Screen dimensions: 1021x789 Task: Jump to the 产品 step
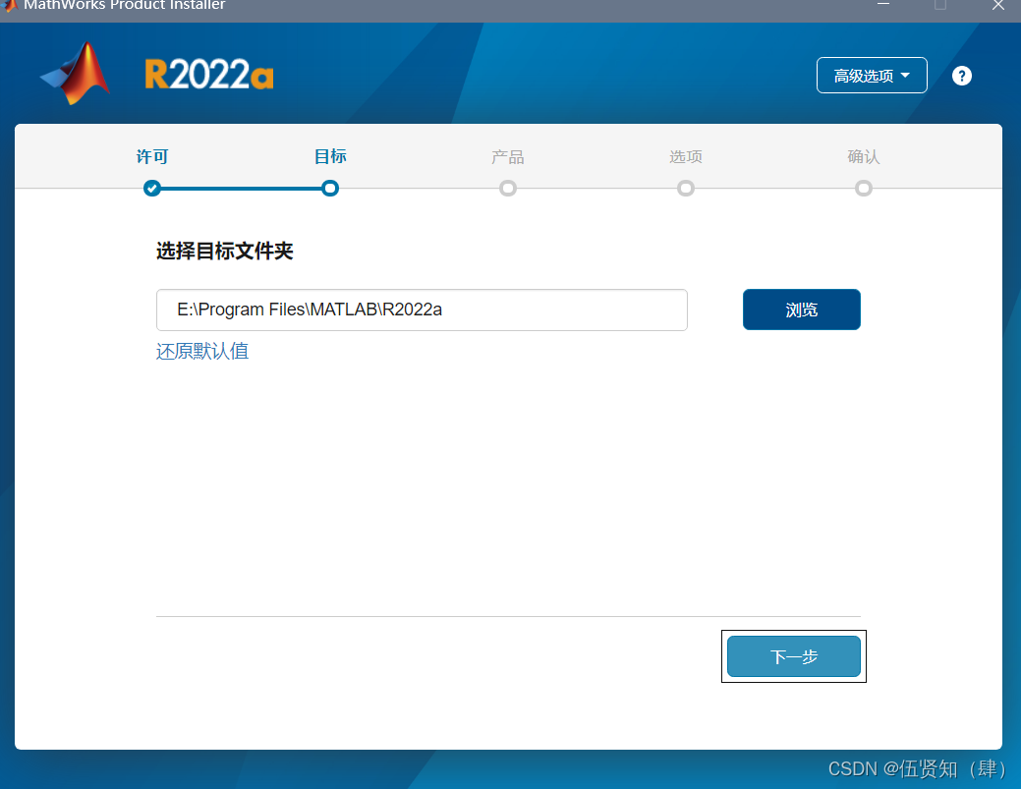click(x=508, y=157)
